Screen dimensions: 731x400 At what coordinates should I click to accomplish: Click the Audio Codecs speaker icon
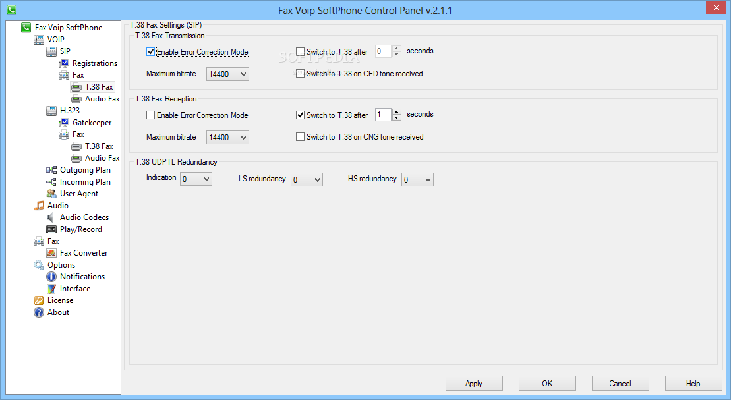coord(51,217)
